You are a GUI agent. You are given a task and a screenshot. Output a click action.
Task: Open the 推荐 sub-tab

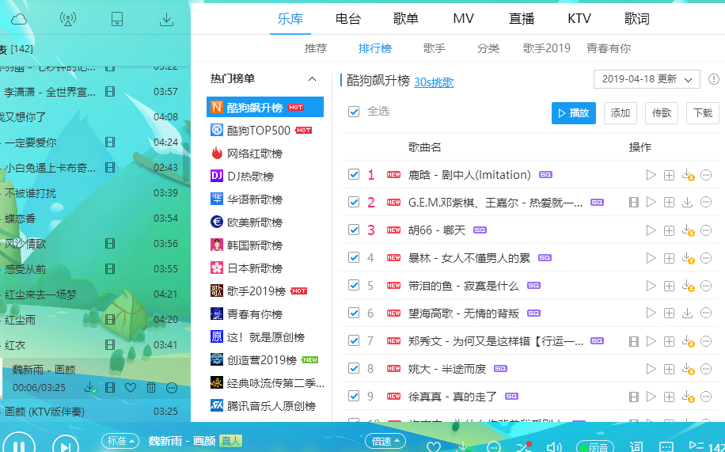[316, 48]
